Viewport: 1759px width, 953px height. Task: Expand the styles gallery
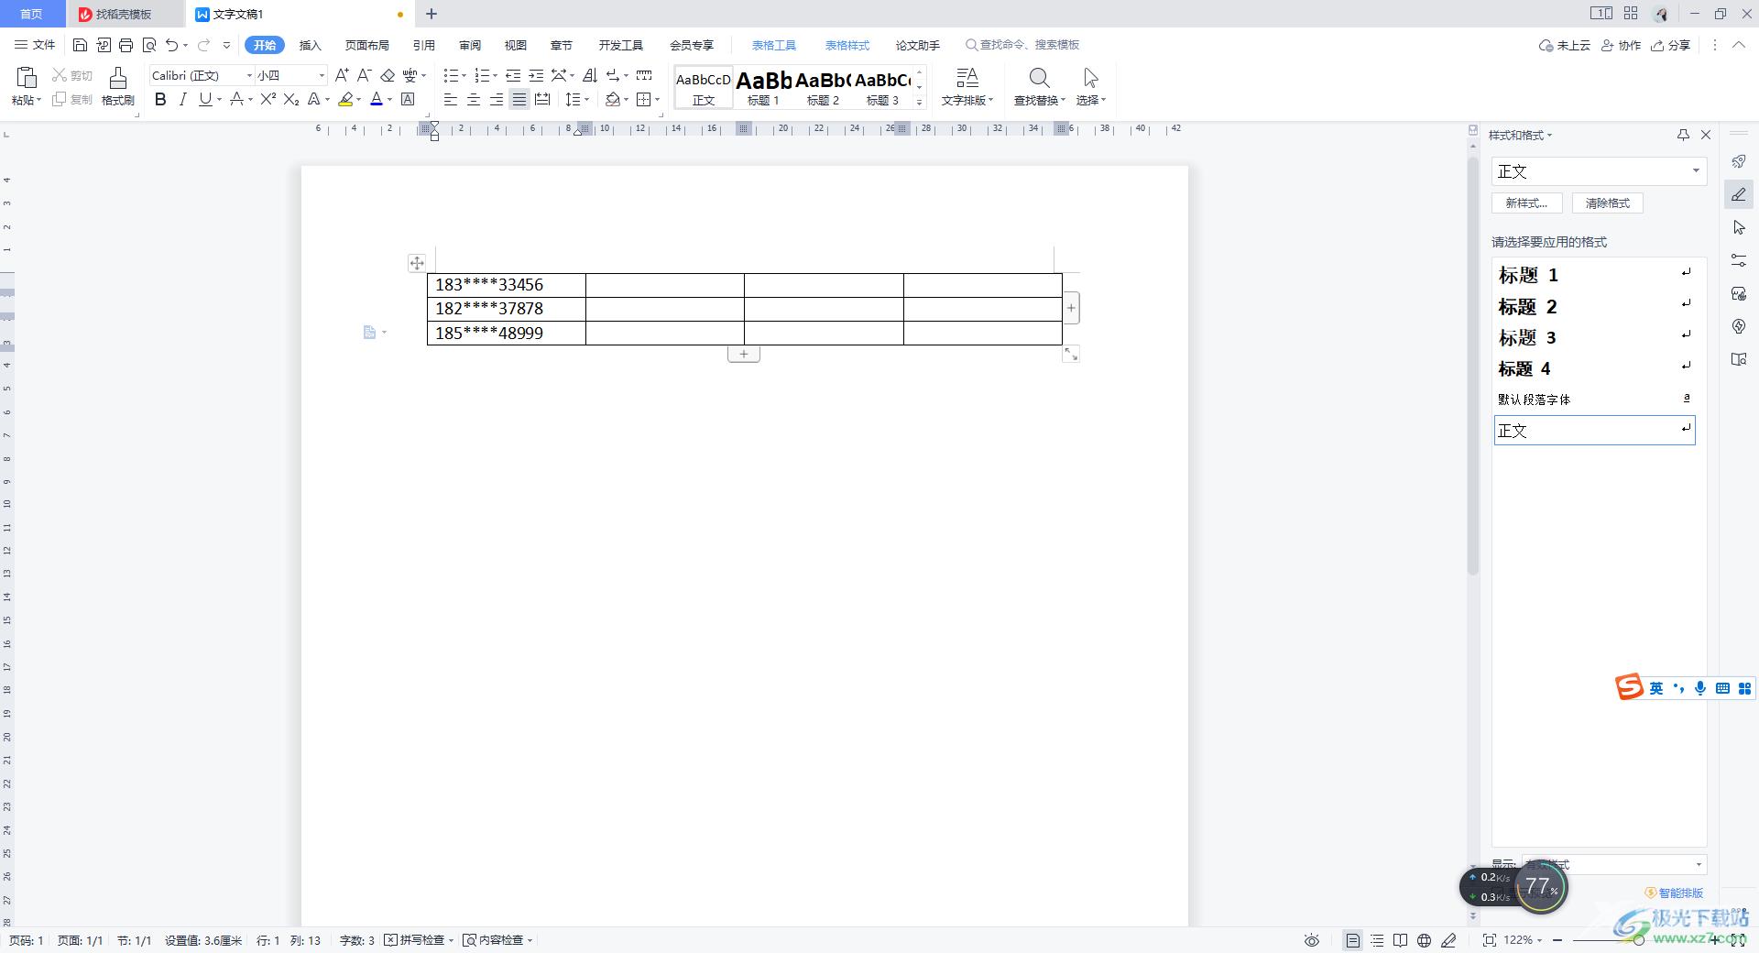920,102
